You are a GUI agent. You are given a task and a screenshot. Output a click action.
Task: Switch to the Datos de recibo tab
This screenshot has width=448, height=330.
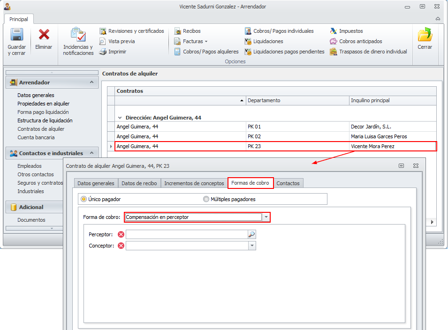[139, 183]
